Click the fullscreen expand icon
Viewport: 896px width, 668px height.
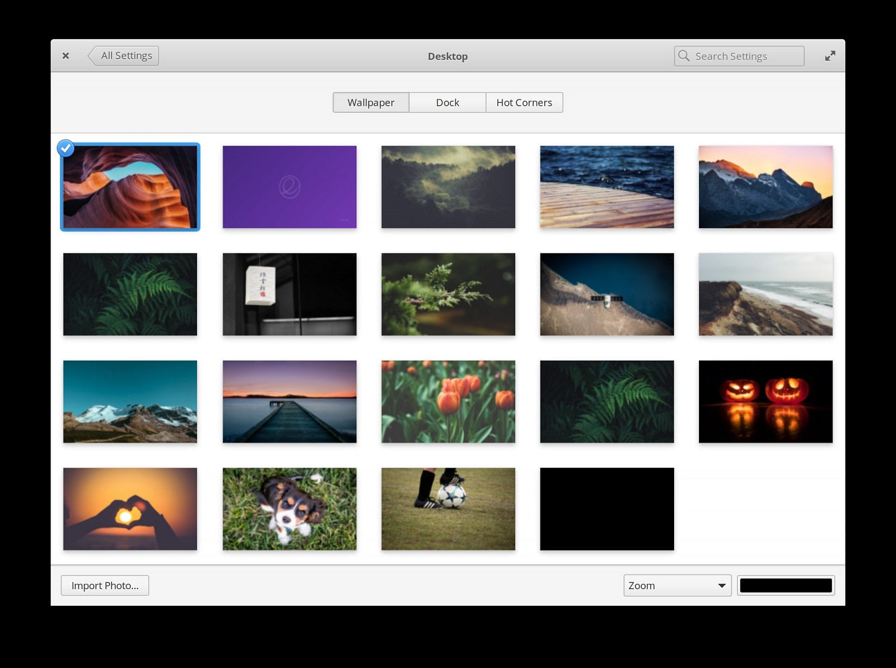click(x=830, y=55)
